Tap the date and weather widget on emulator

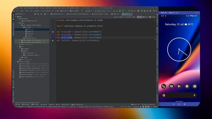(x=179, y=24)
